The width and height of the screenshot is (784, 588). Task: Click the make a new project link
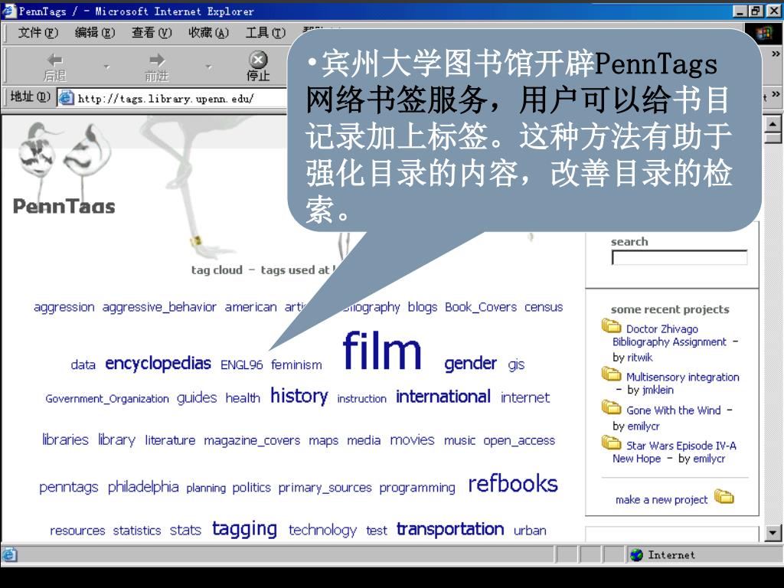click(x=661, y=499)
